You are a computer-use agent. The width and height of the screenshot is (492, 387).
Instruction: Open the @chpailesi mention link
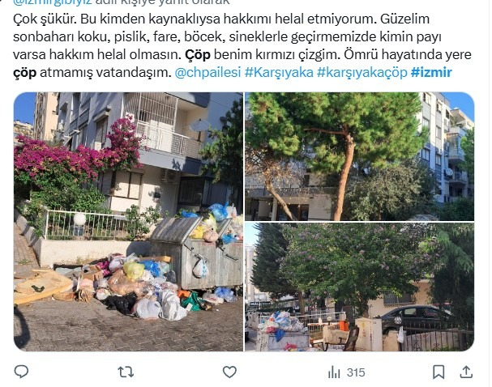[207, 72]
